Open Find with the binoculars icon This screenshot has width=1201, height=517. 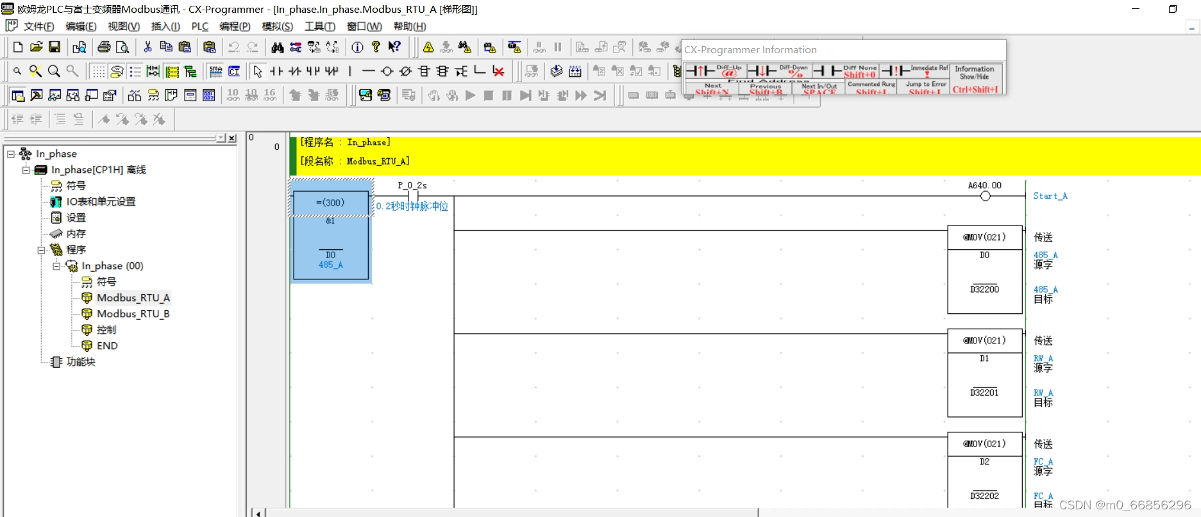coord(277,47)
